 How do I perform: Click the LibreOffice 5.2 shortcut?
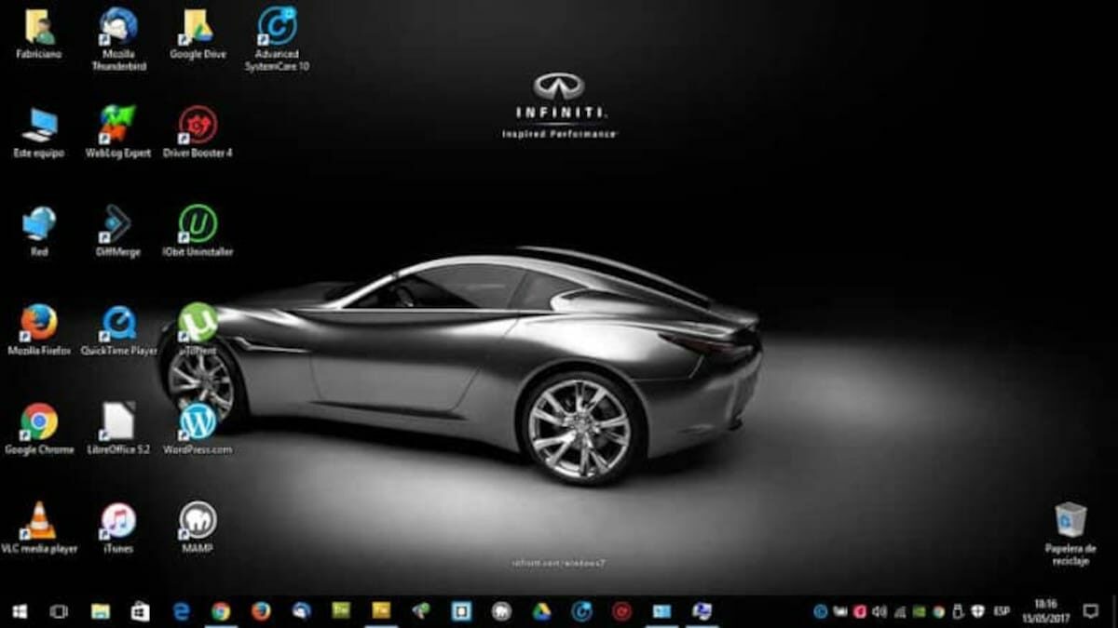coord(118,428)
